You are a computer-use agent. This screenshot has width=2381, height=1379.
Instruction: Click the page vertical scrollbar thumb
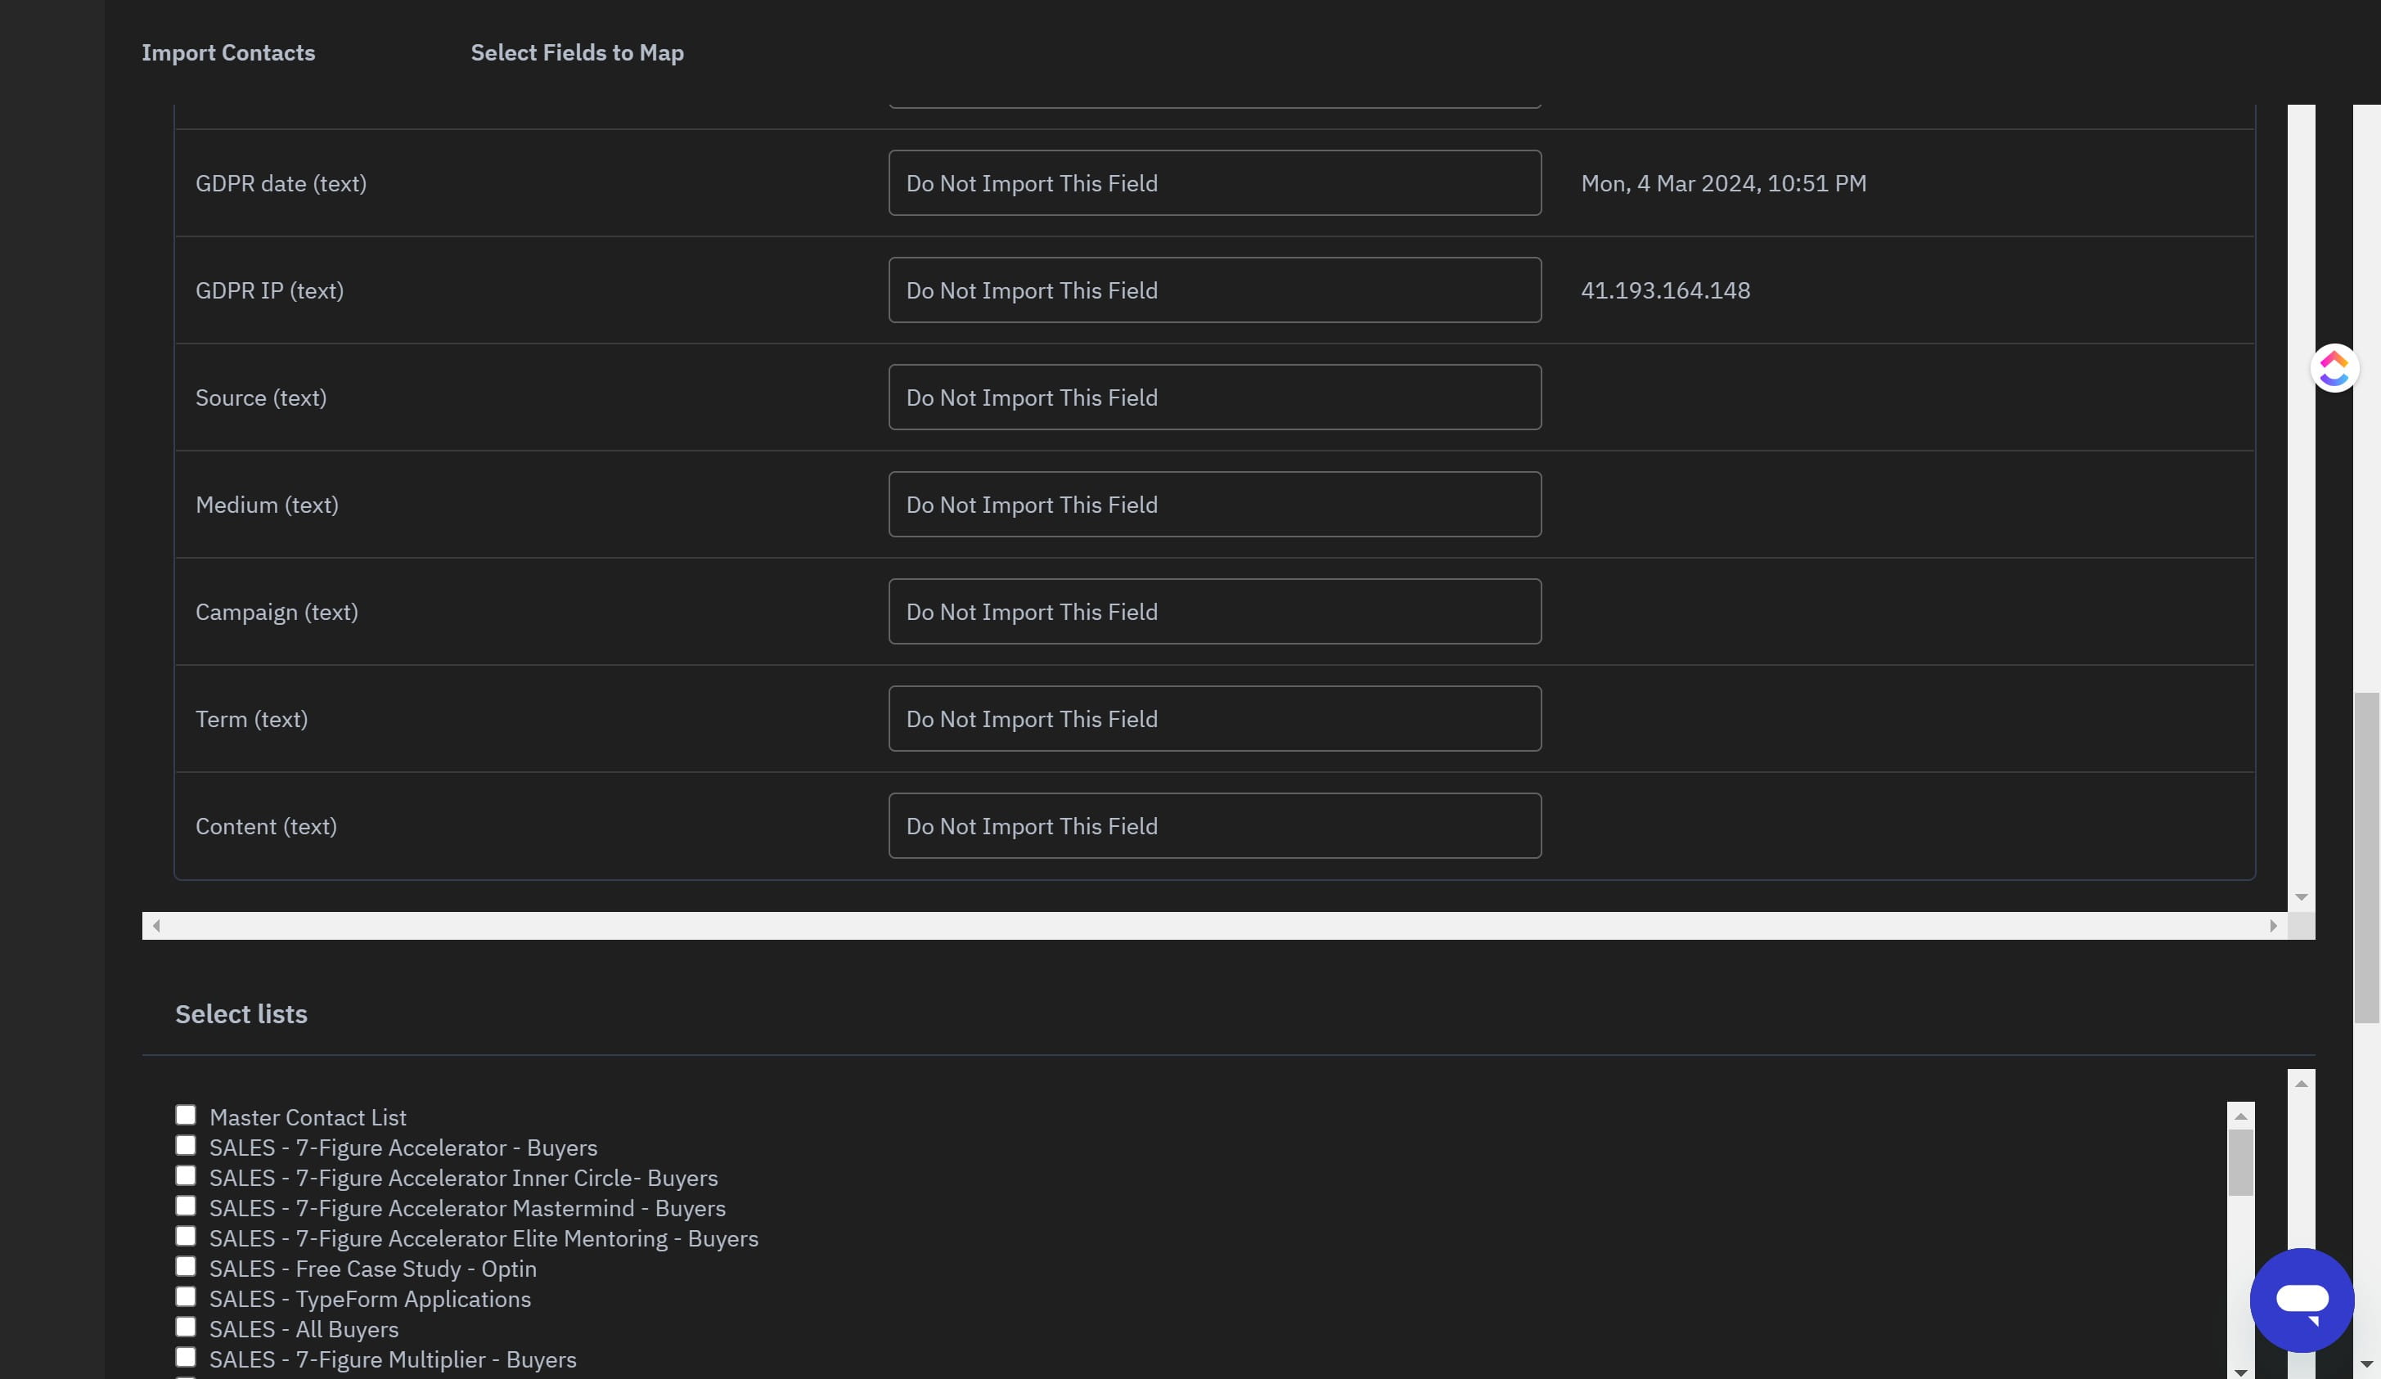tap(2366, 858)
